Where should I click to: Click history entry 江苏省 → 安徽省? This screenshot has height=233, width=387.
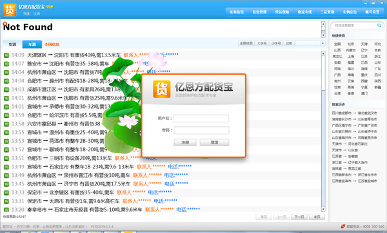345,156
